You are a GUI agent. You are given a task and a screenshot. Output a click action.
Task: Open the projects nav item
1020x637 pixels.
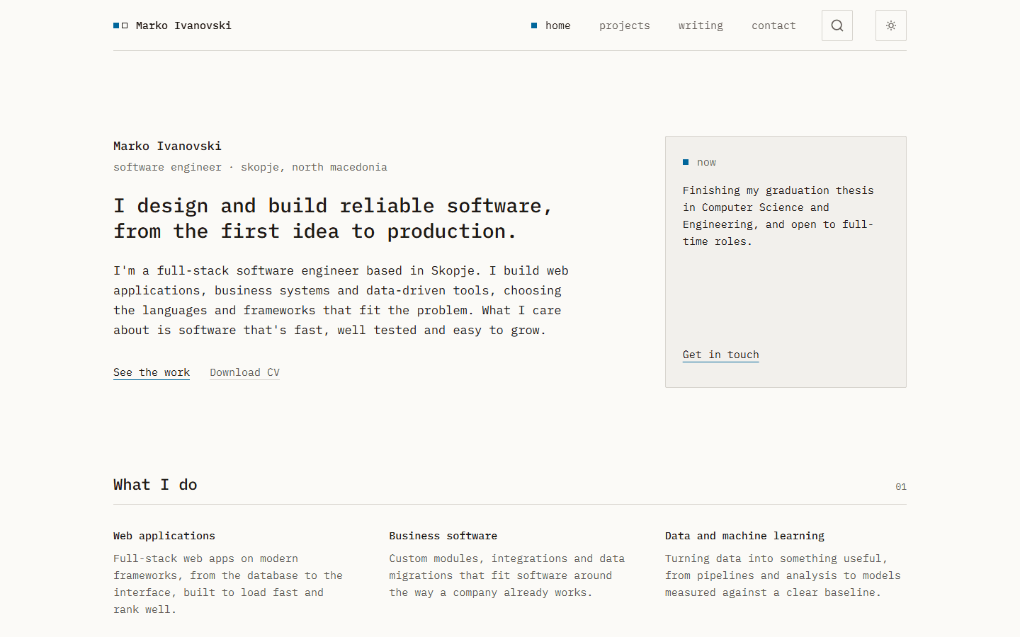click(624, 25)
